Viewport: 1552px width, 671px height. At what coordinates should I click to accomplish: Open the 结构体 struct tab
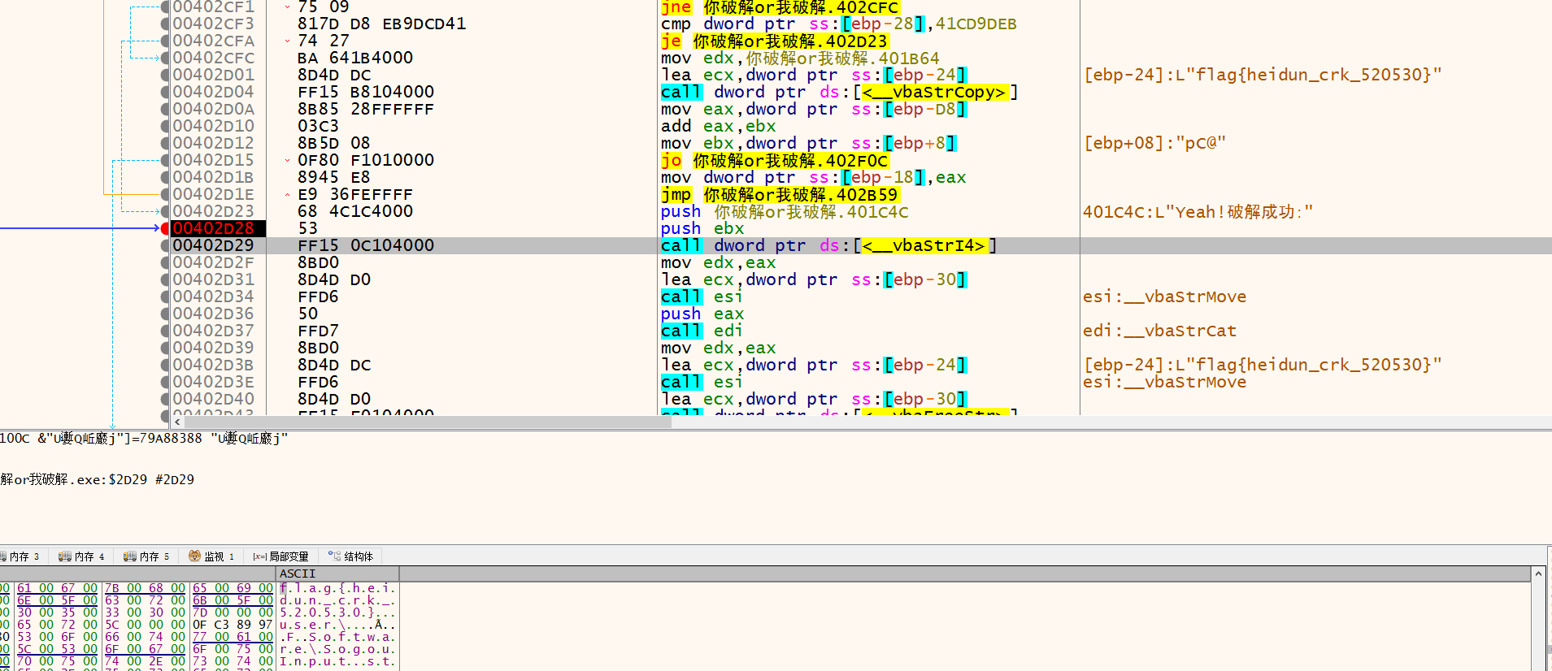point(350,556)
